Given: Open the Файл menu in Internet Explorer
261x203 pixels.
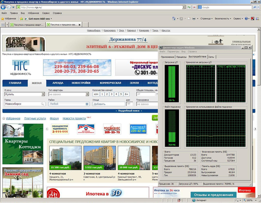Looking at the screenshot, I should (4, 13).
